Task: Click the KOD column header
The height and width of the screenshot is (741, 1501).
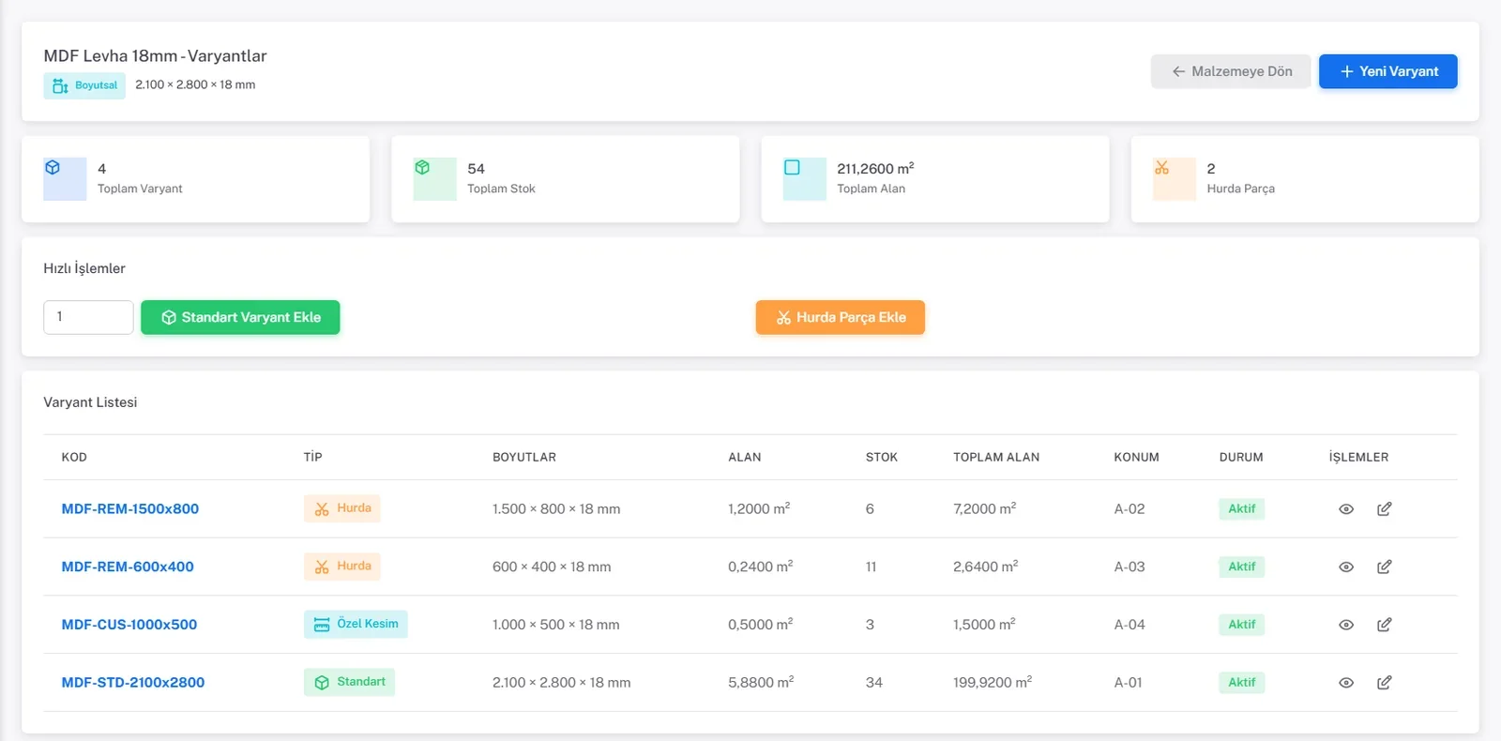Action: point(74,458)
